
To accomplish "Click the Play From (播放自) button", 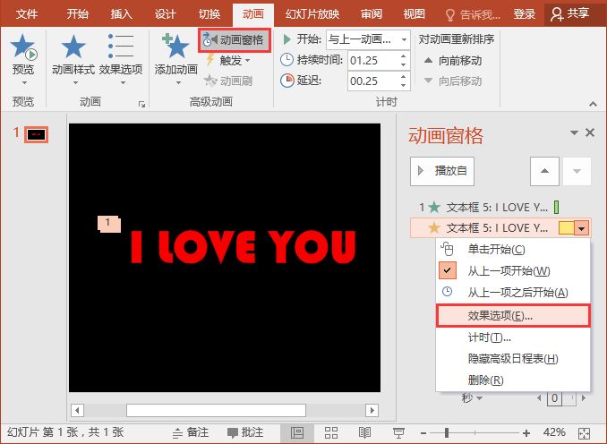I will pyautogui.click(x=442, y=171).
